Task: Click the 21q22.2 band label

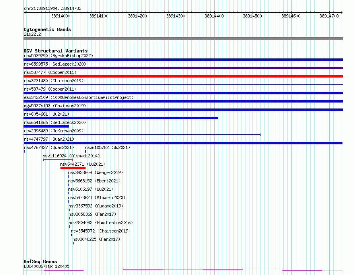Action: [x=32, y=34]
